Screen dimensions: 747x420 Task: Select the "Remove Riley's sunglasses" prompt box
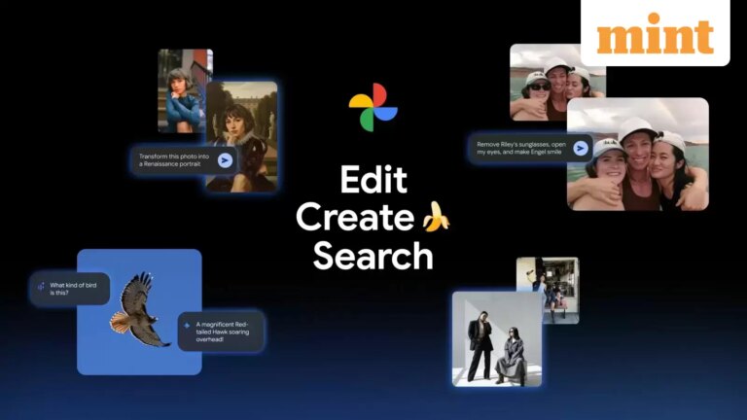click(x=531, y=148)
